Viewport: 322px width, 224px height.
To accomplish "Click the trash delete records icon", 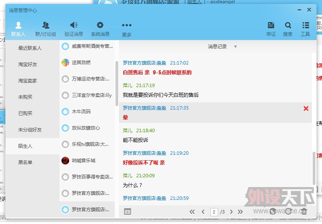I will point(304,212).
